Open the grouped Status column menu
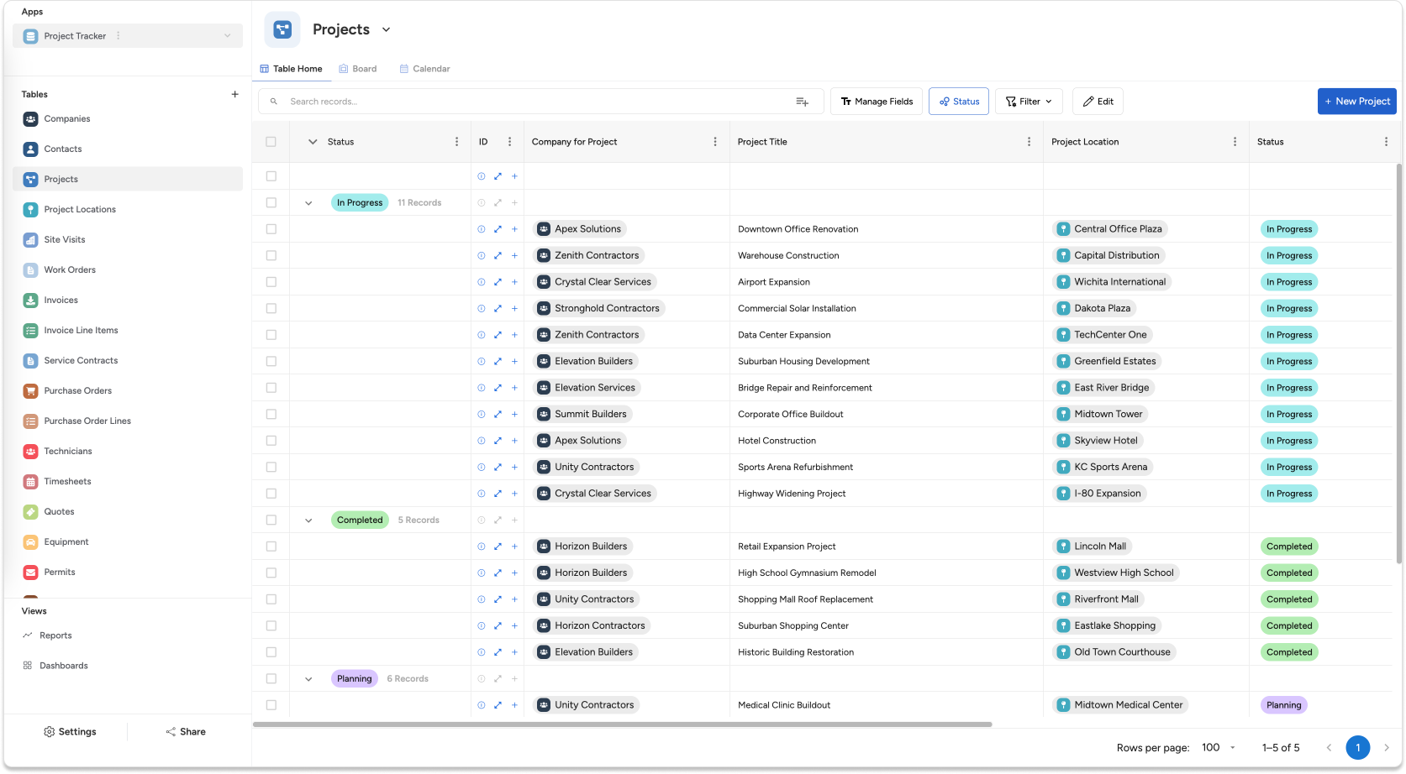The width and height of the screenshot is (1406, 774). [x=456, y=142]
